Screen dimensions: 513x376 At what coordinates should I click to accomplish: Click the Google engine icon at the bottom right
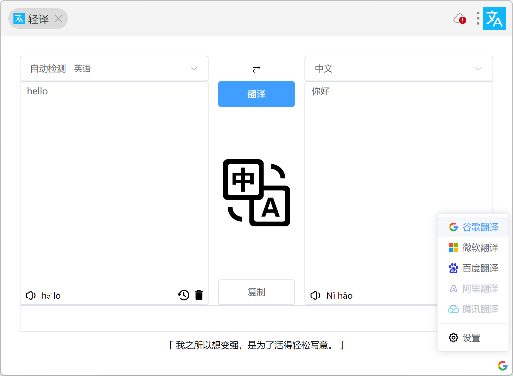click(503, 366)
